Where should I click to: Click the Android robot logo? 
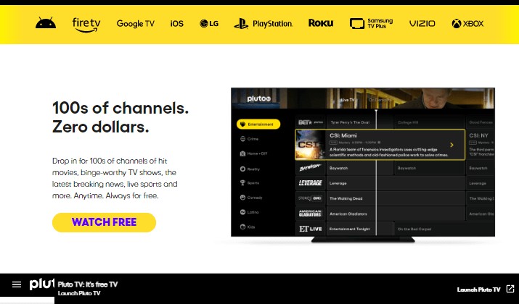click(x=46, y=23)
